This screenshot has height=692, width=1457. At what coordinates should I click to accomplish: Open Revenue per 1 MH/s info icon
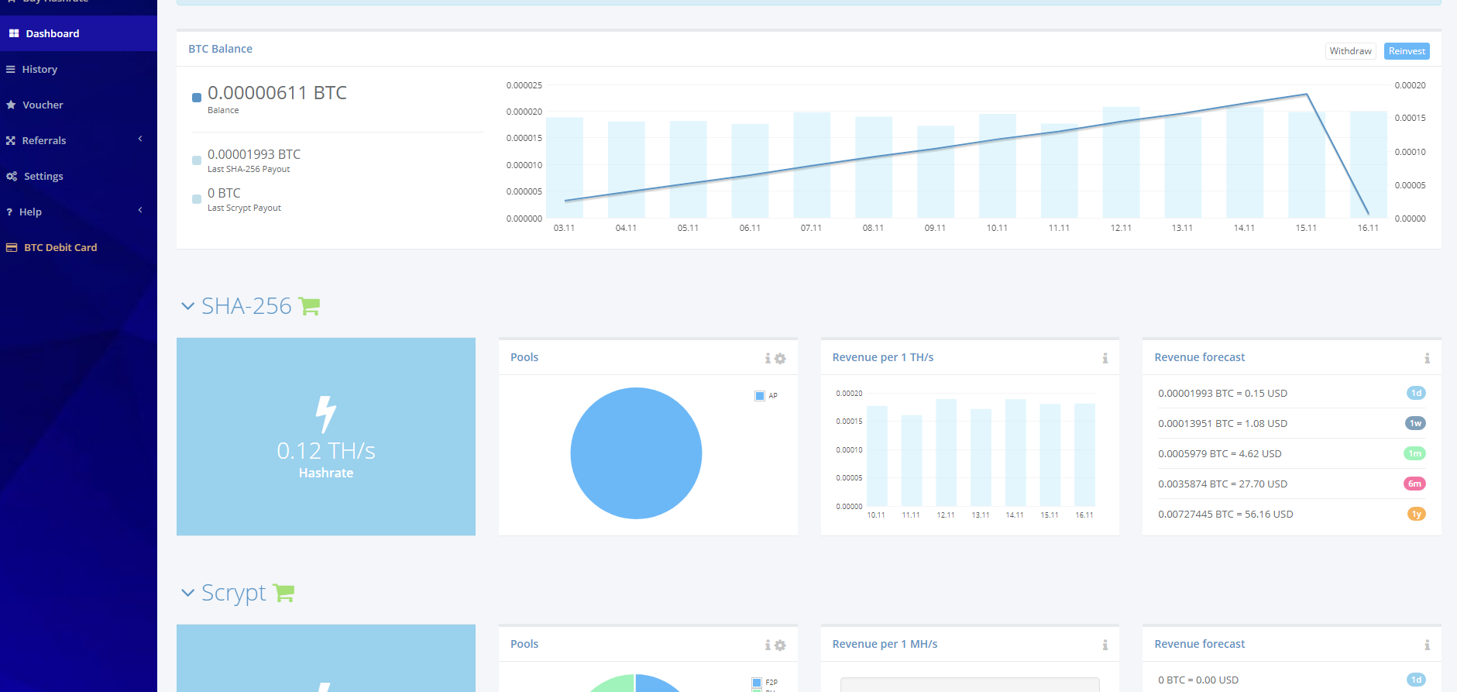tap(1105, 645)
